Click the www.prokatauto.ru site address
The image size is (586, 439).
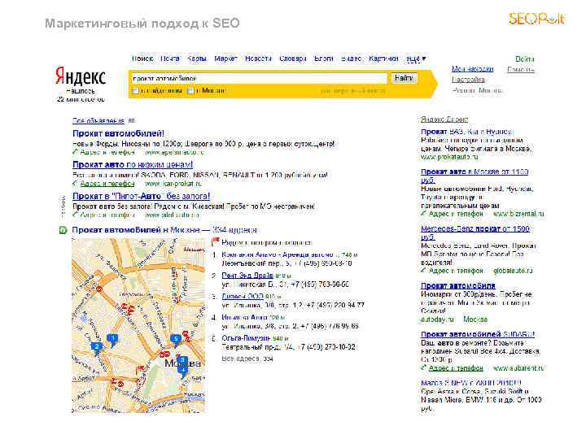449,157
